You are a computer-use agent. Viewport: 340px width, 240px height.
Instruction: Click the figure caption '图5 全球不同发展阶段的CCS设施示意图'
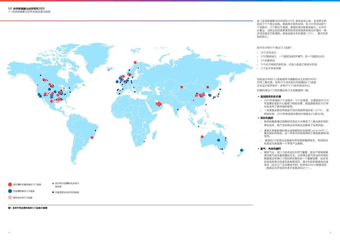point(30,208)
